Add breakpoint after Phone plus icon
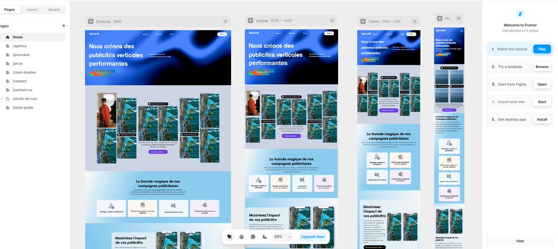558x249 pixels. tap(458, 19)
